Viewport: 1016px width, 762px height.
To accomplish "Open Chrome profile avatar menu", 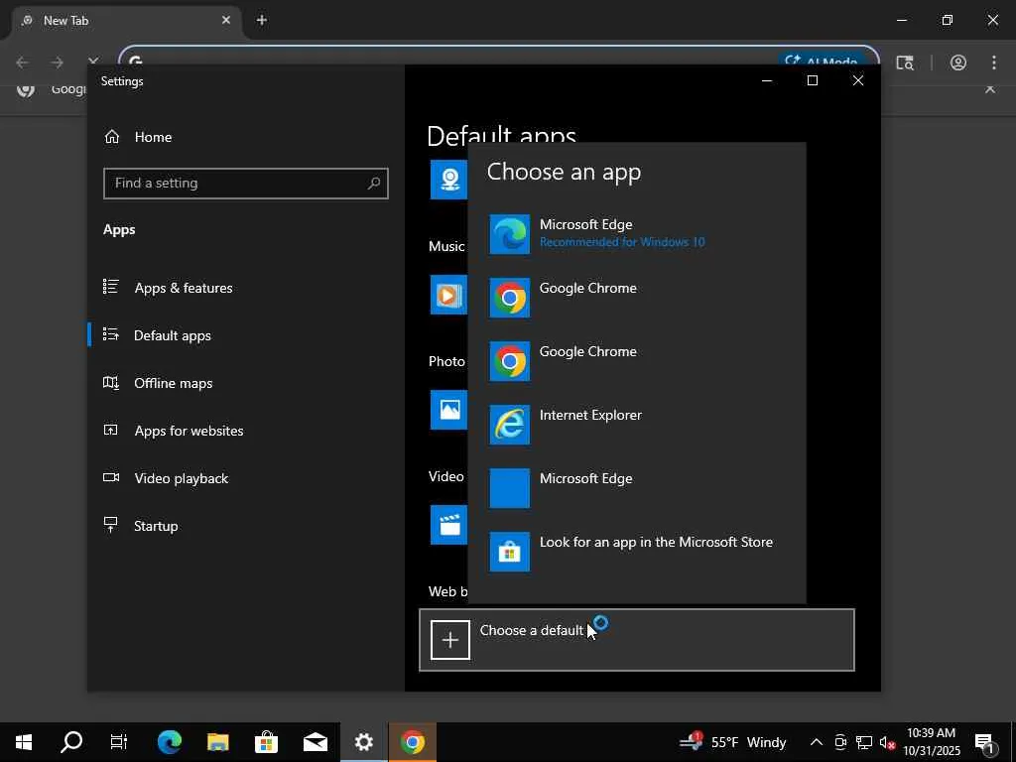I will 958,63.
